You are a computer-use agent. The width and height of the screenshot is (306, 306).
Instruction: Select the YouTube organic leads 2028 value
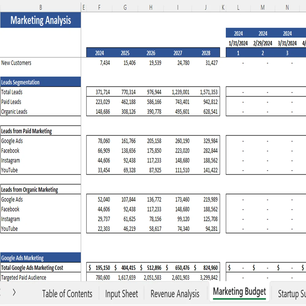[x=211, y=229]
